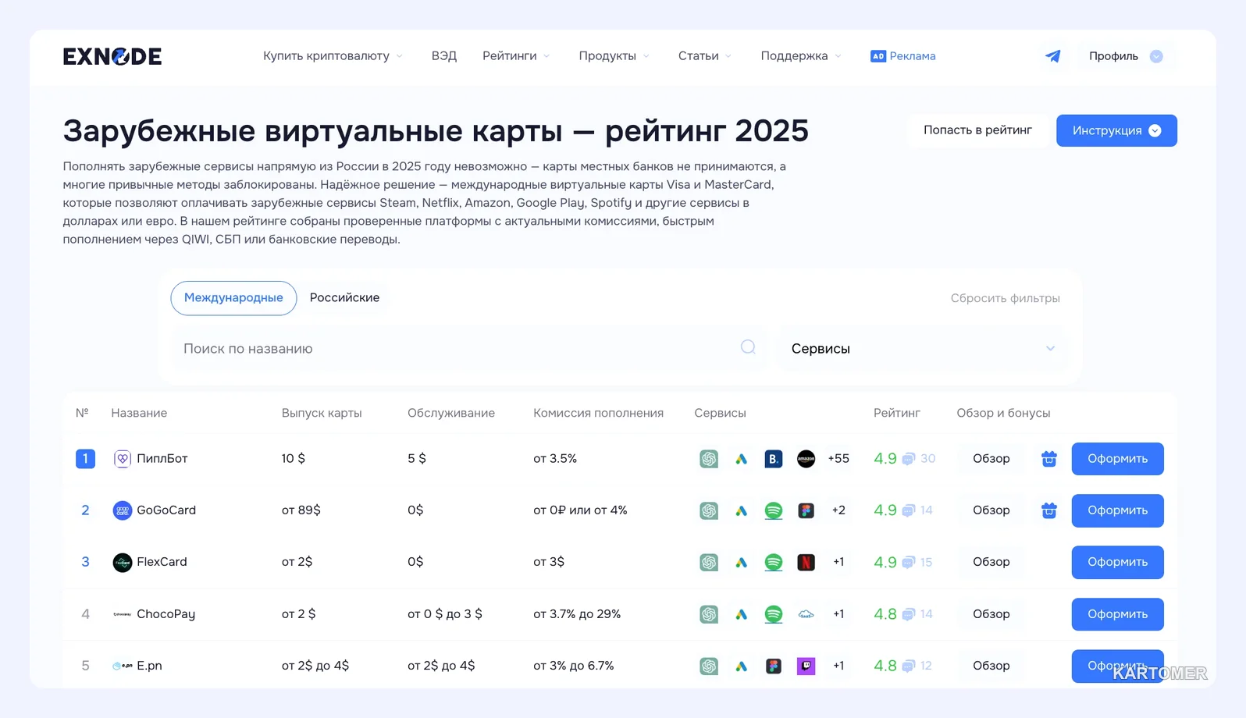Click the GoGoCard name
This screenshot has height=718, width=1246.
tap(166, 510)
